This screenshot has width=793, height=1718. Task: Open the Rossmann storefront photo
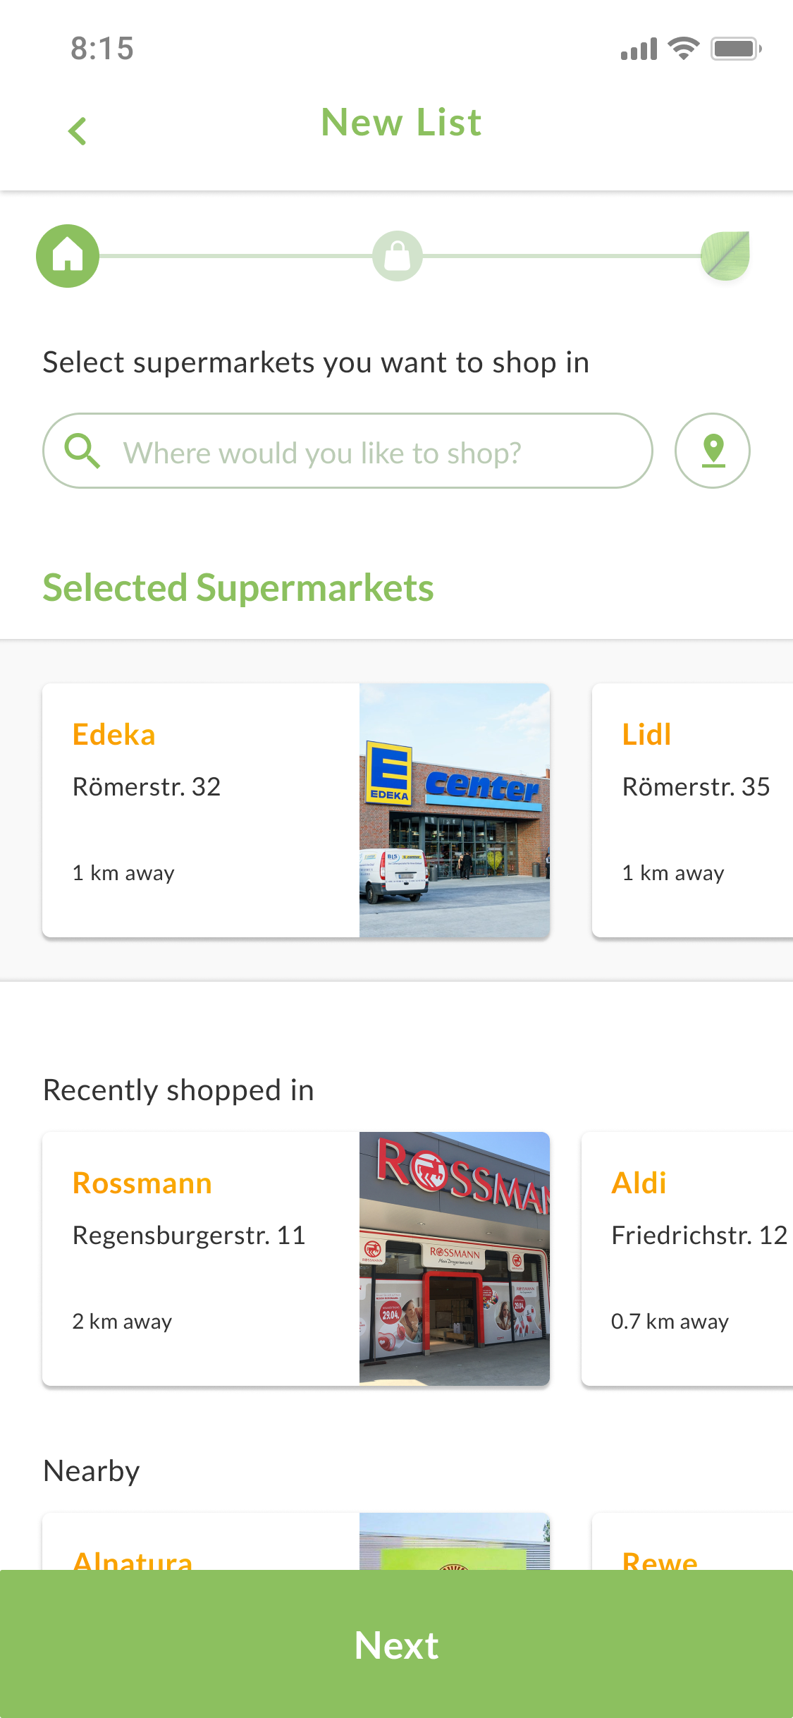pyautogui.click(x=455, y=1259)
